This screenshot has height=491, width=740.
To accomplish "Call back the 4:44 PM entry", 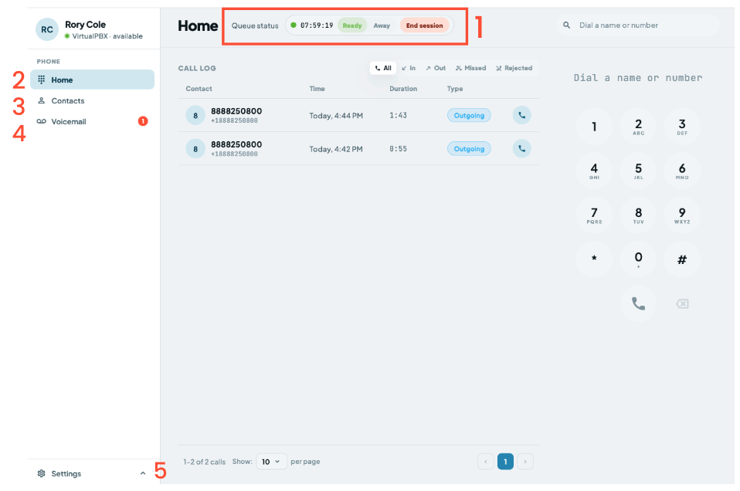I will point(521,115).
